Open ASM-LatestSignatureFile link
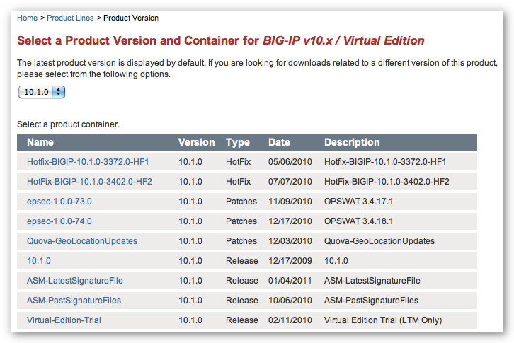 (x=75, y=281)
